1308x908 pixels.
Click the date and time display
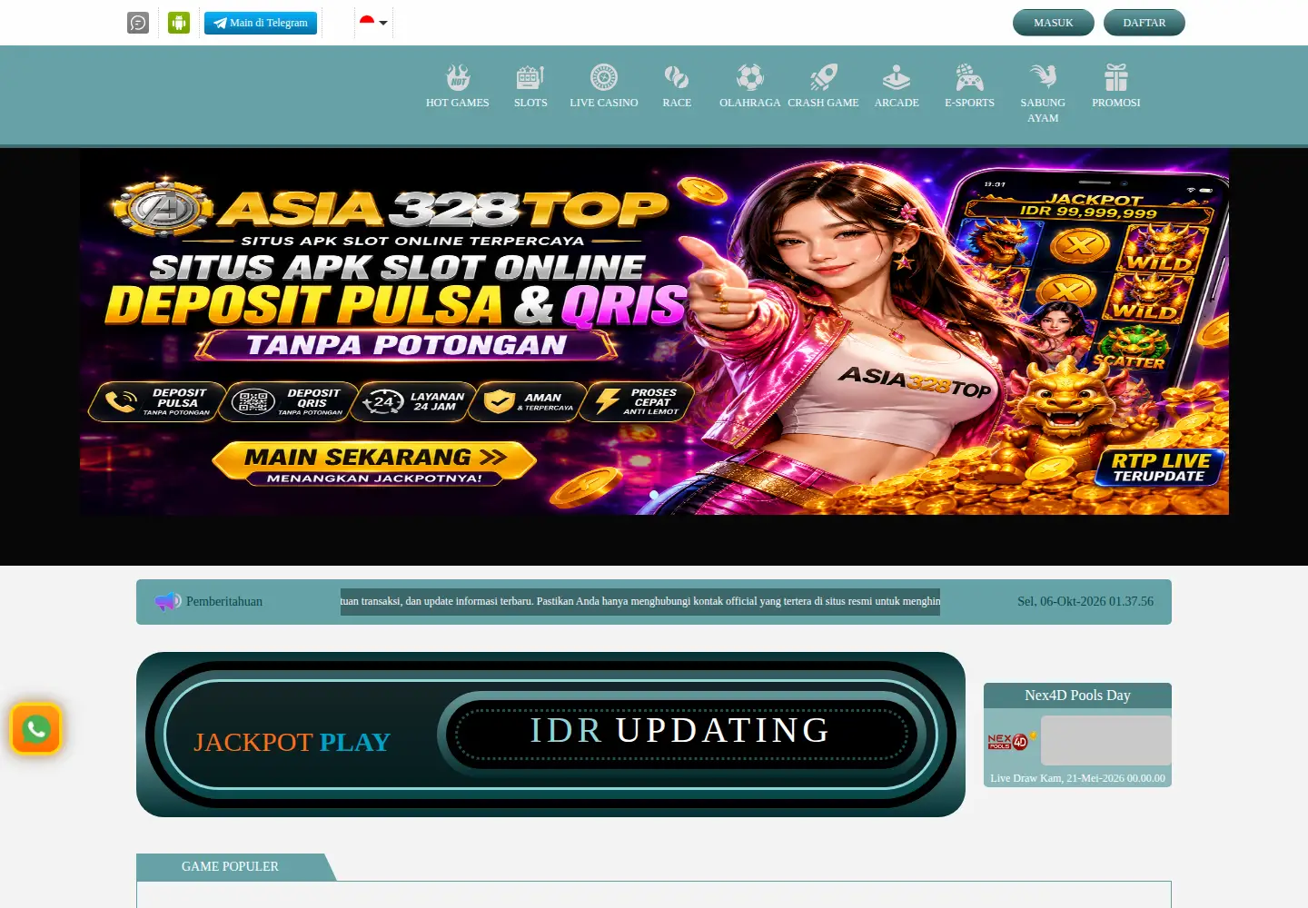point(1085,601)
